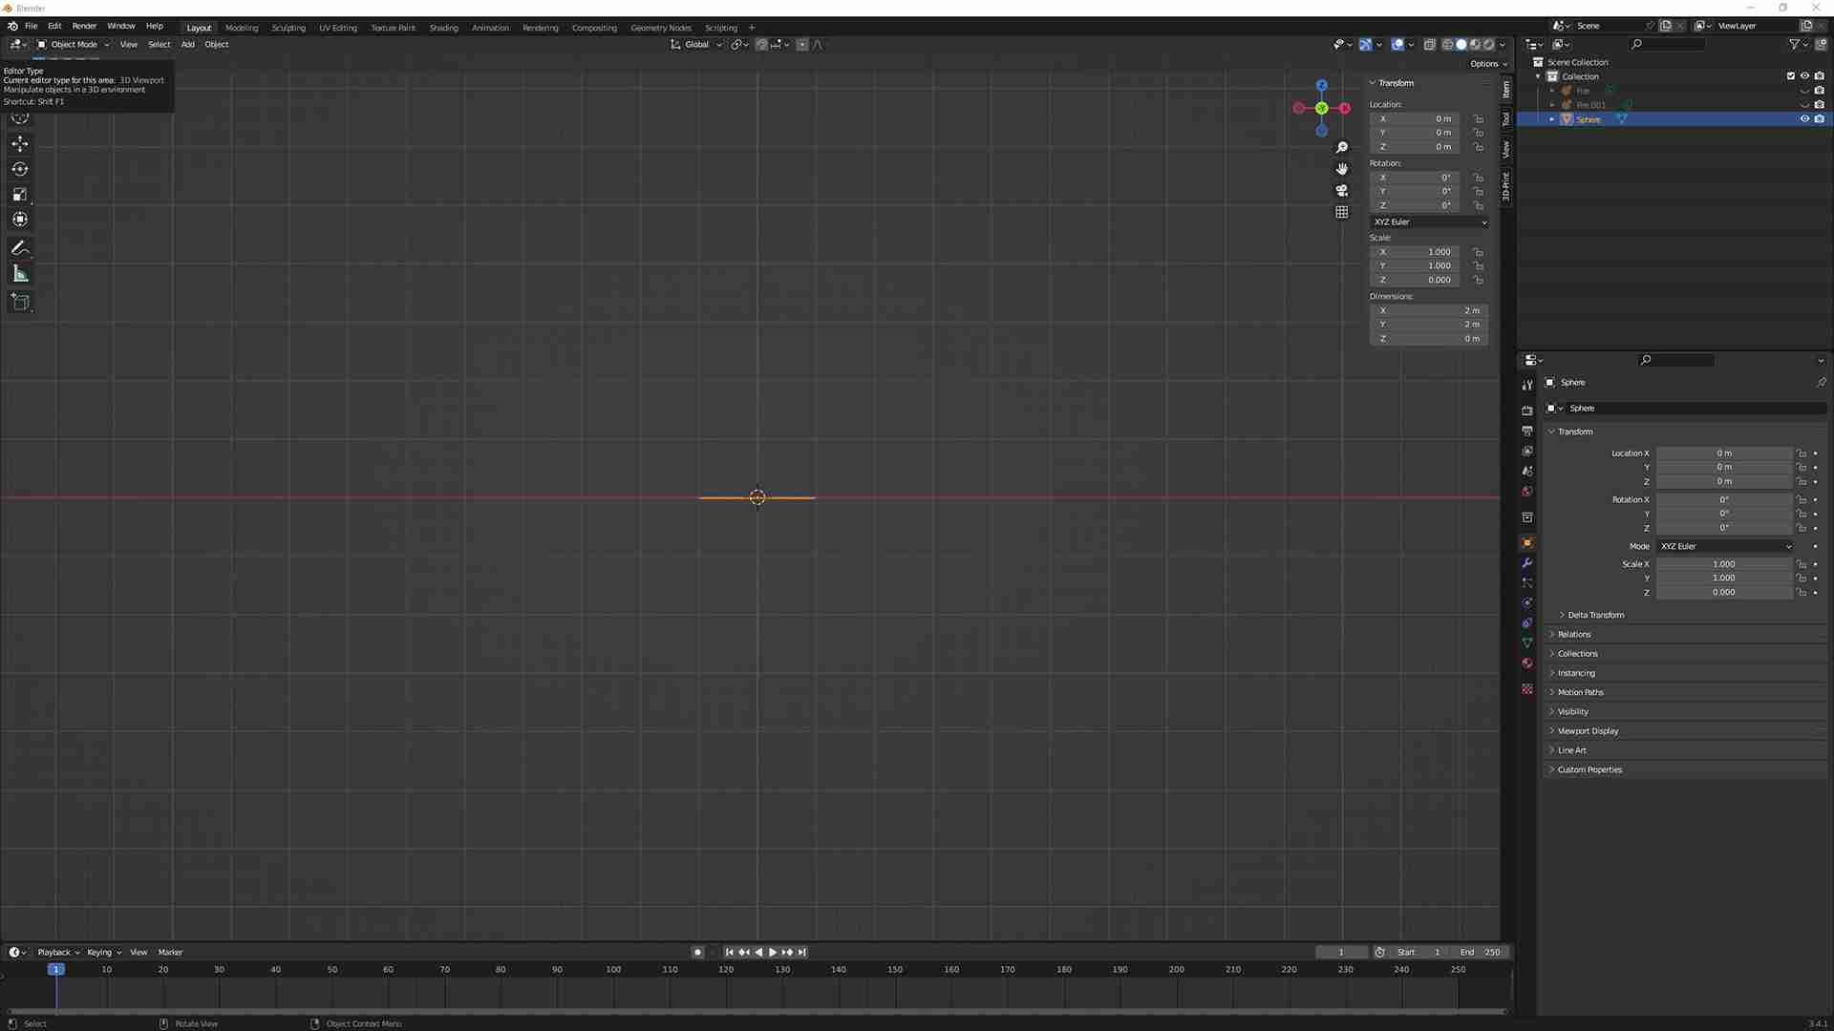This screenshot has width=1834, height=1031.
Task: Select the Move tool in toolbar
Action: (x=20, y=143)
